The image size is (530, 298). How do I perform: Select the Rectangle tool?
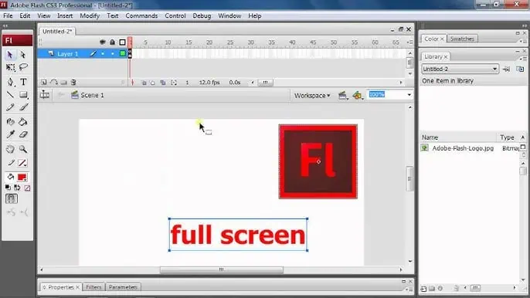(x=23, y=95)
